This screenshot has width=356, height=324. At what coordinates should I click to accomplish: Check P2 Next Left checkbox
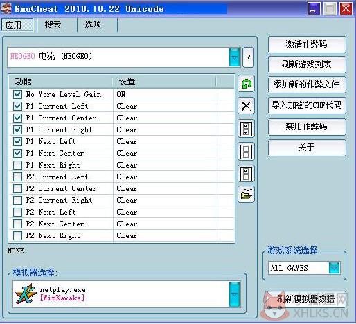18,212
